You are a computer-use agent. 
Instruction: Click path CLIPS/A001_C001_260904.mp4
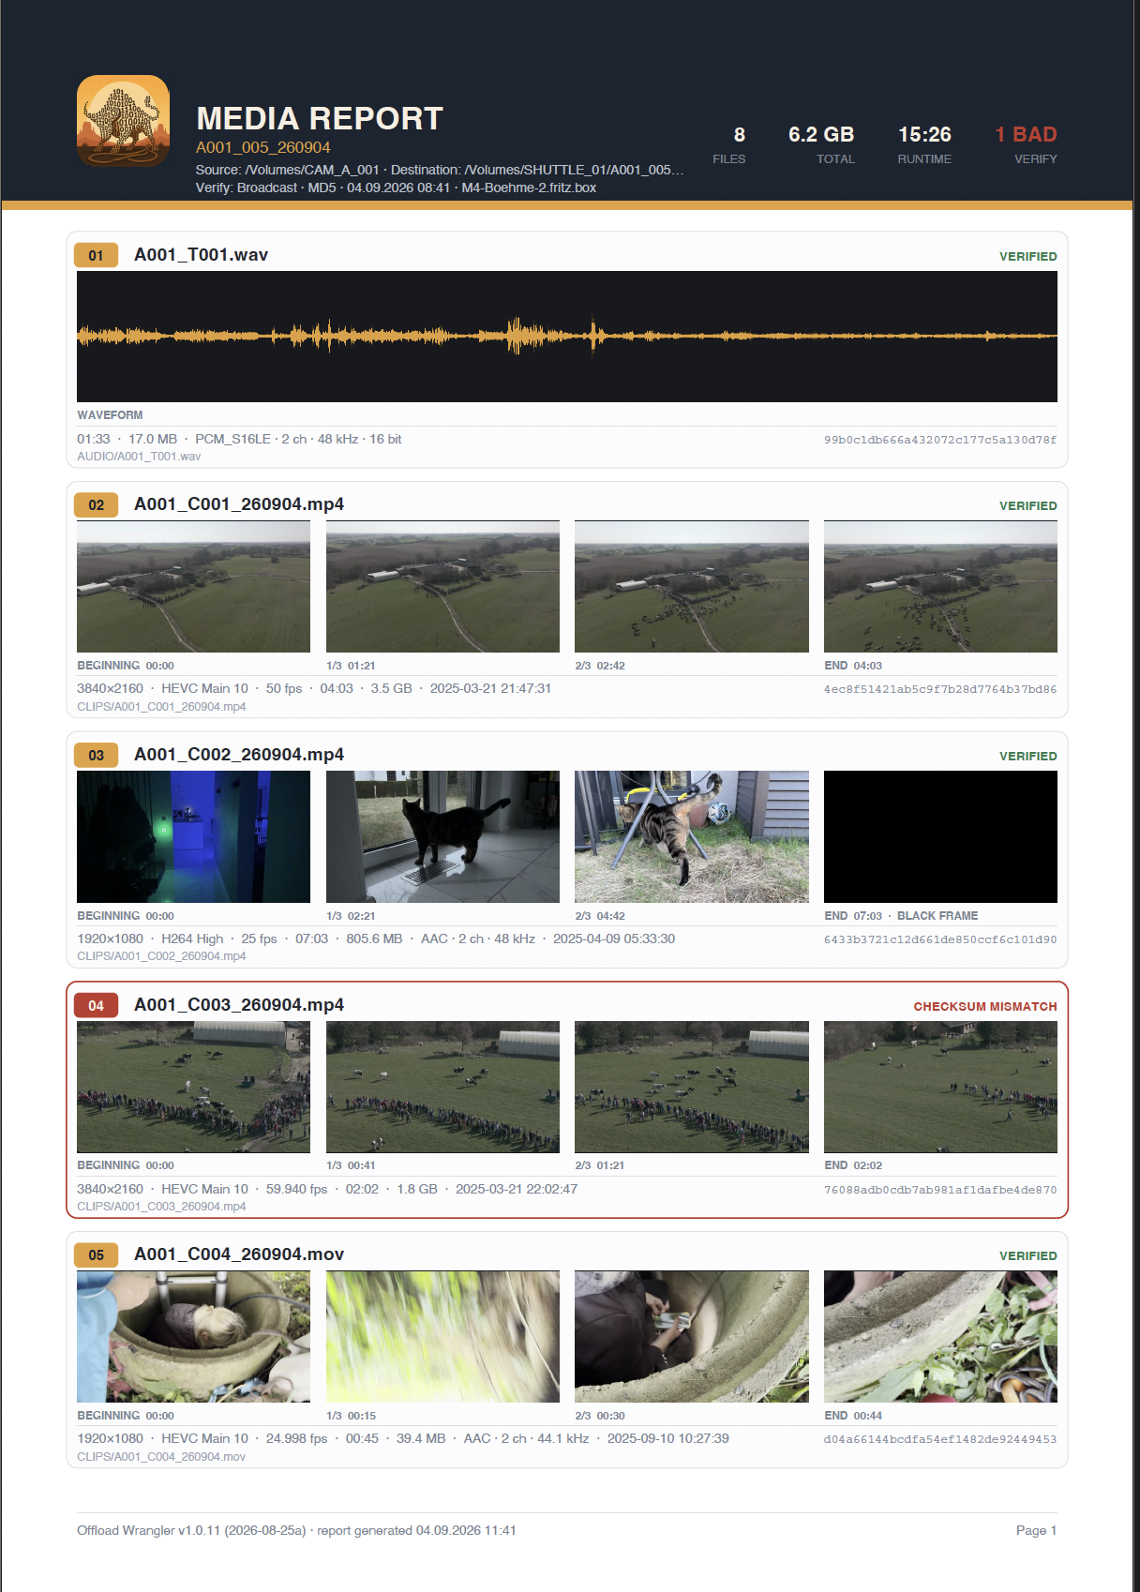point(161,707)
